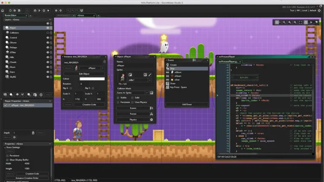Create new instance layer icon
324x182 pixels.
11,95
